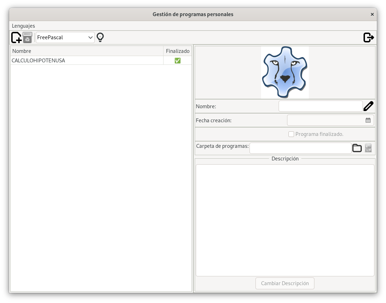Click the Carpeta de programas field
The image size is (386, 303).
300,148
